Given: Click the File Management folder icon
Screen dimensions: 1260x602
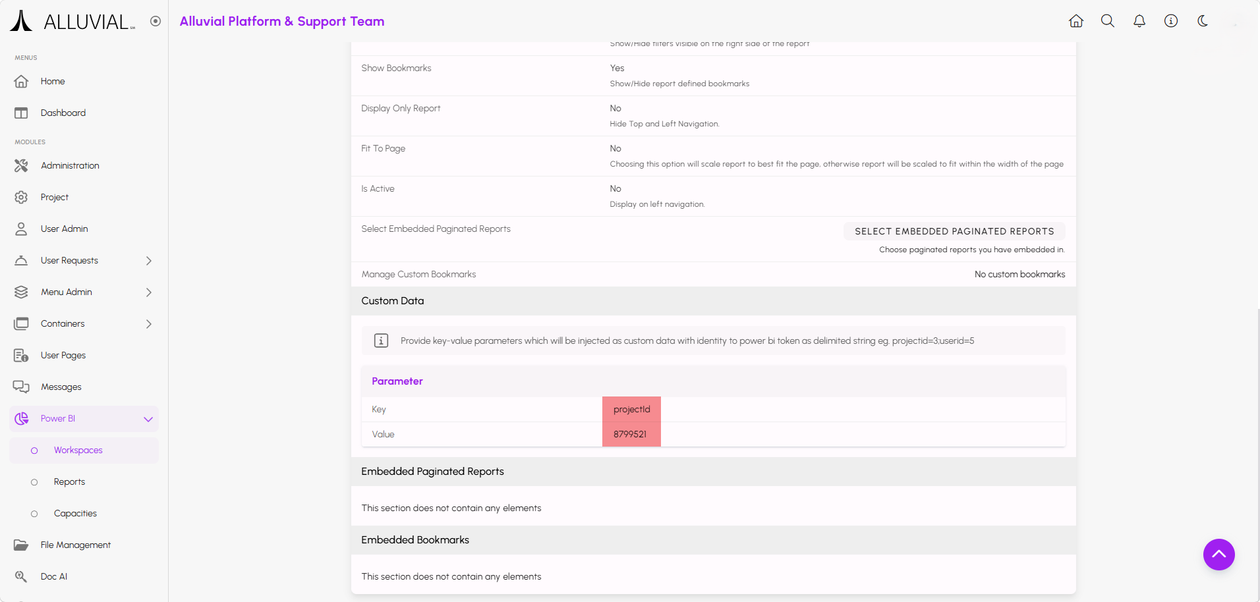Looking at the screenshot, I should [x=21, y=545].
